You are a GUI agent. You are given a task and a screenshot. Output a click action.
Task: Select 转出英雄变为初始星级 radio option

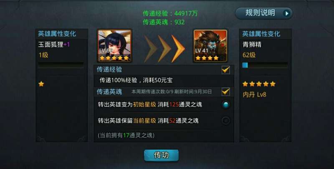(225, 104)
